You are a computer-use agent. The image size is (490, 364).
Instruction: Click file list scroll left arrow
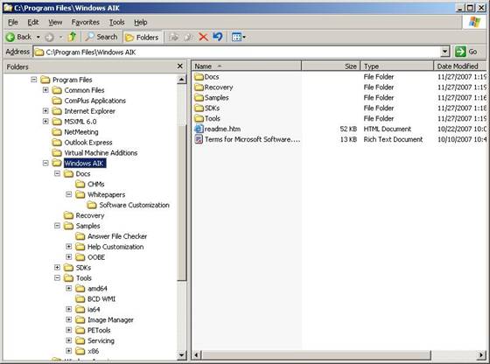[197, 355]
